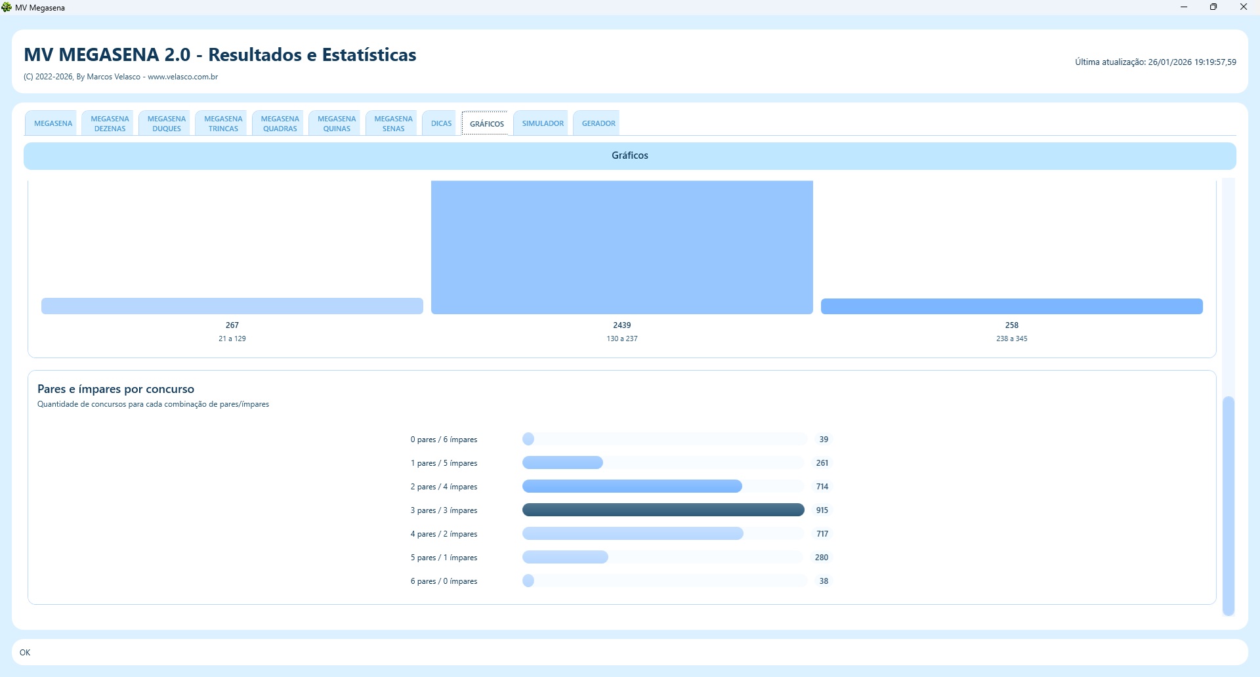This screenshot has height=677, width=1260.
Task: Click the 5 pares / 1 ímpares bar
Action: point(565,557)
